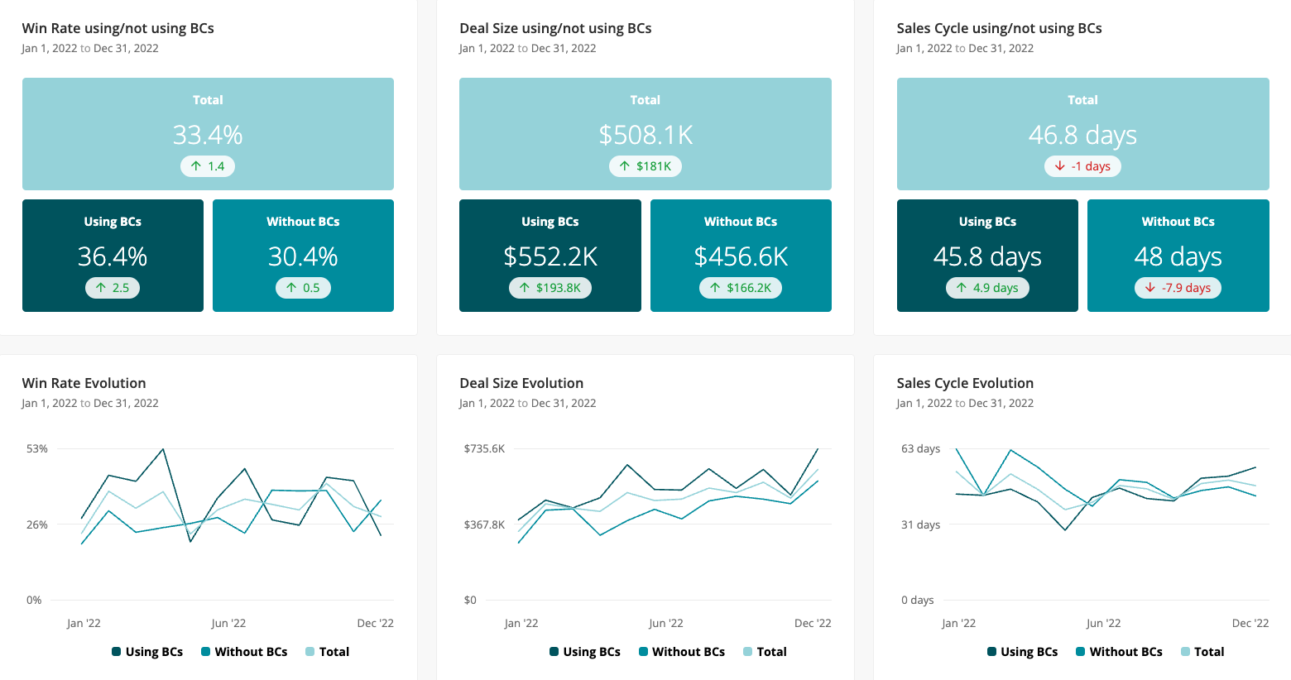This screenshot has height=680, width=1291.
Task: Click the 31 days axis label
Action: tap(921, 524)
